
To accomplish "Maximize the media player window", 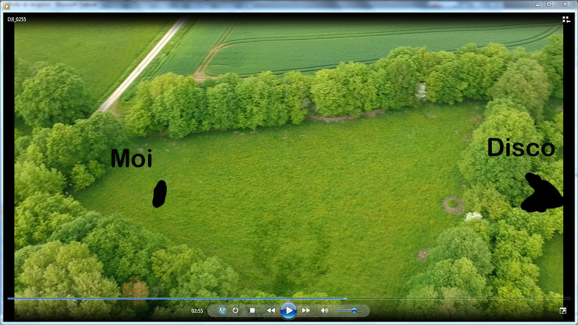I will 549,4.
